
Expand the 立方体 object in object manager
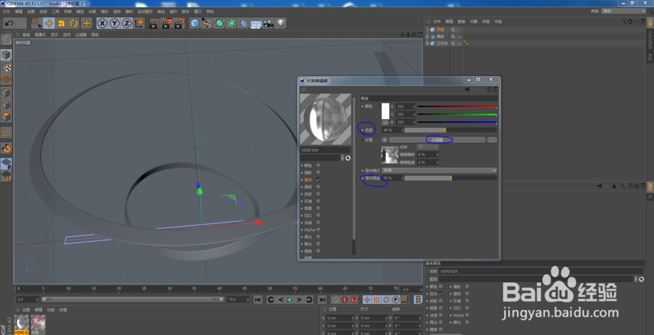pos(427,43)
